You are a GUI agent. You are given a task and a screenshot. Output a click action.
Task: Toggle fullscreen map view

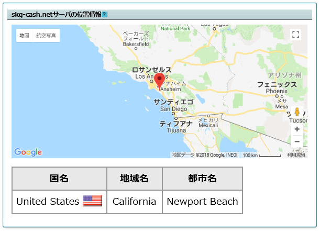point(295,35)
